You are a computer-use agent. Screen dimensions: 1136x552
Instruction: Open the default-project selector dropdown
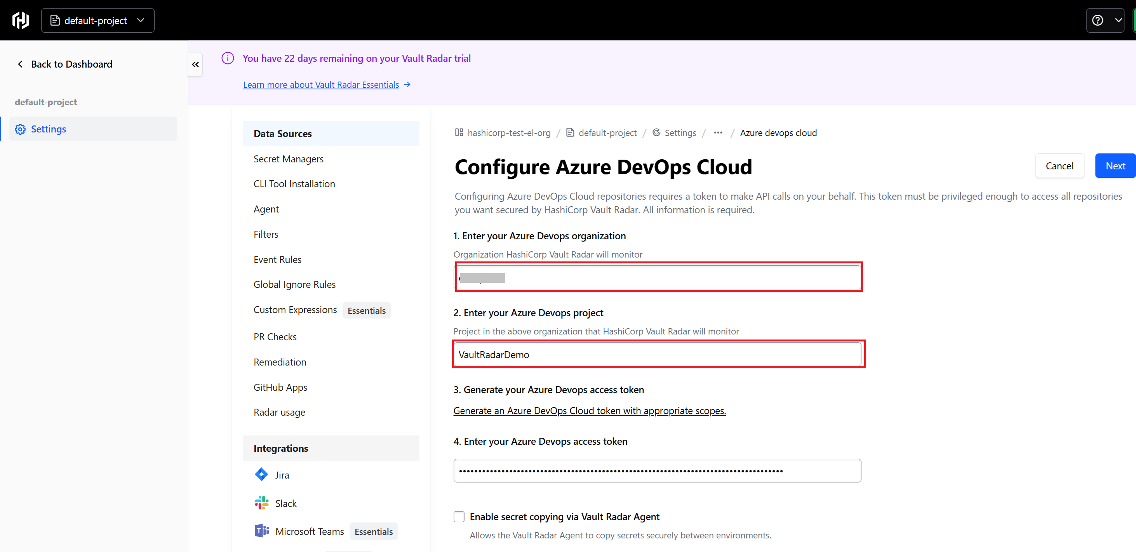pos(98,20)
